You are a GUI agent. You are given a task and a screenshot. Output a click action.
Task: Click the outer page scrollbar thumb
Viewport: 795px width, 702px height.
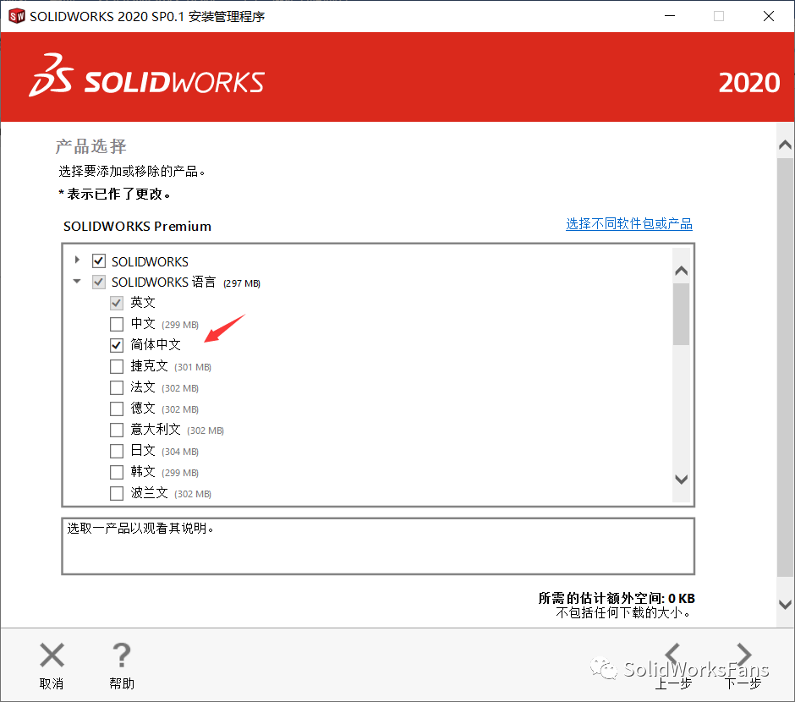click(x=786, y=367)
